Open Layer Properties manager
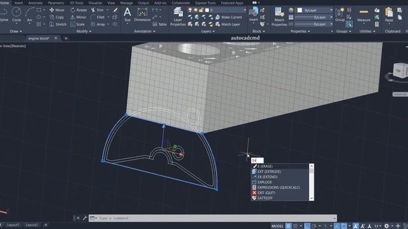This screenshot has height=229, width=408. [x=178, y=17]
